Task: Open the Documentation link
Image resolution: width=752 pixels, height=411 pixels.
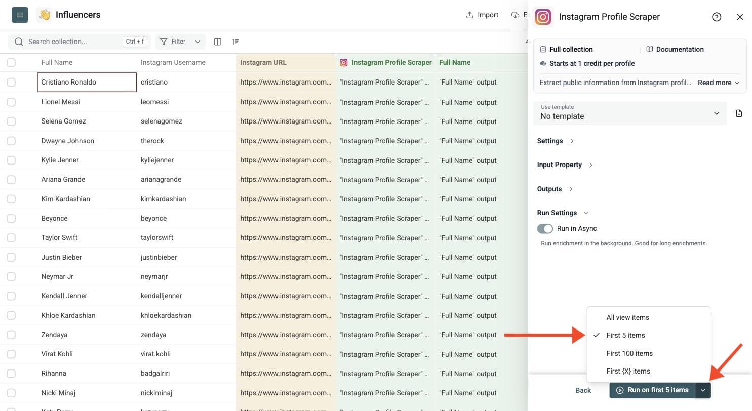Action: coord(675,49)
